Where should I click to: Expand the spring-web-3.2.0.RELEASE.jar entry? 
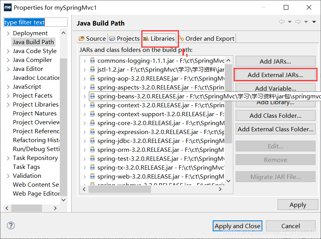[85, 177]
